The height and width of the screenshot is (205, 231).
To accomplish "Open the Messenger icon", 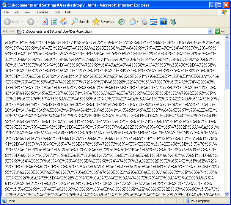I will [x=173, y=22].
